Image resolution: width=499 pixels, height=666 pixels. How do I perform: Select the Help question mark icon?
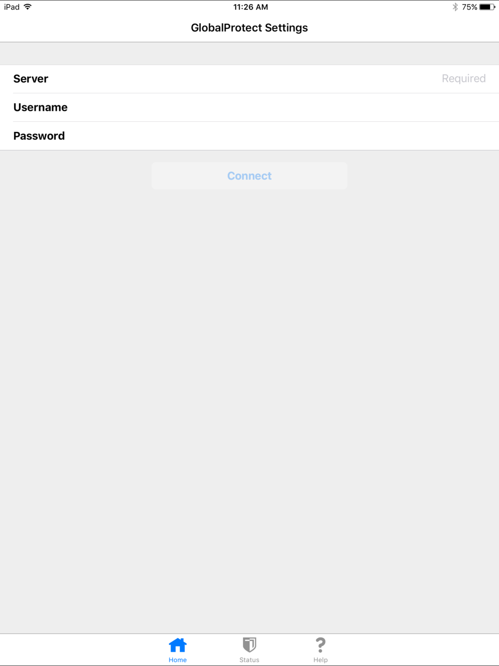pos(320,645)
